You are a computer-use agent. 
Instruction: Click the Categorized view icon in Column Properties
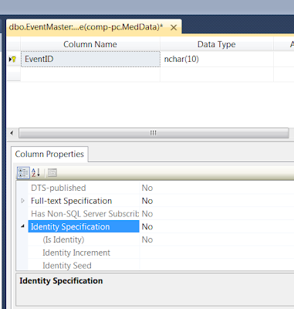click(23, 172)
